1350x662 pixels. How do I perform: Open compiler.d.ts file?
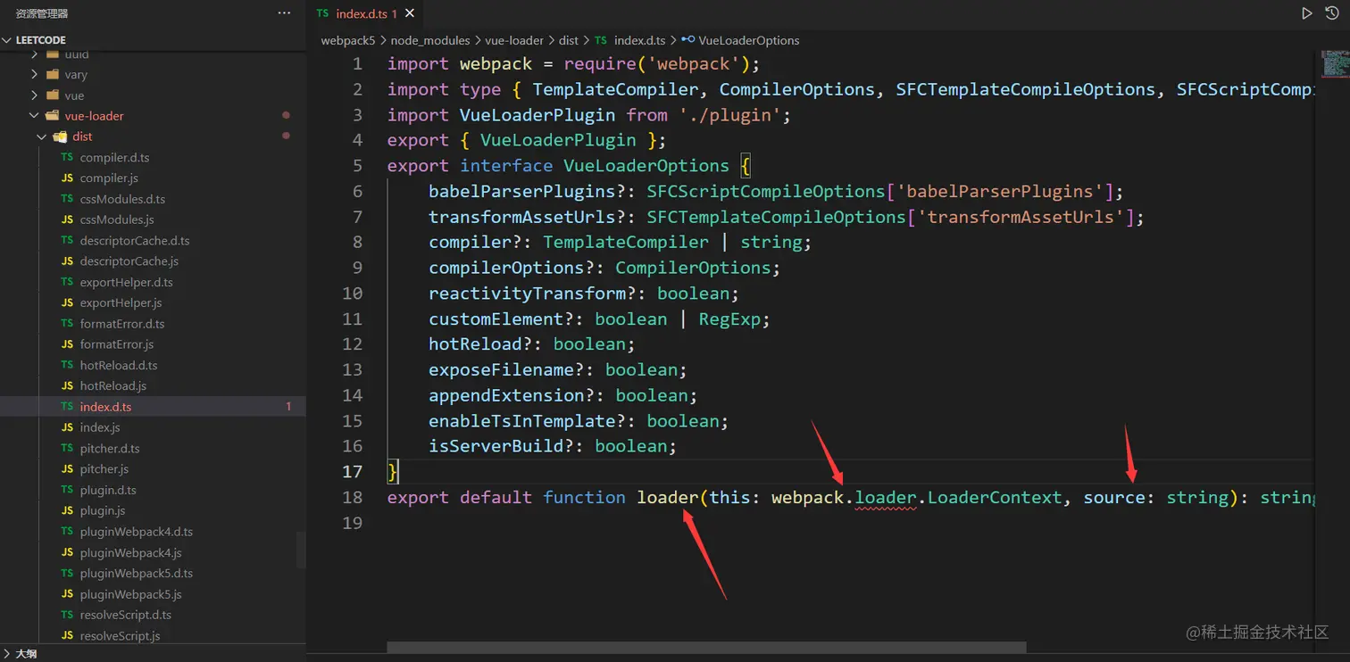pyautogui.click(x=114, y=158)
